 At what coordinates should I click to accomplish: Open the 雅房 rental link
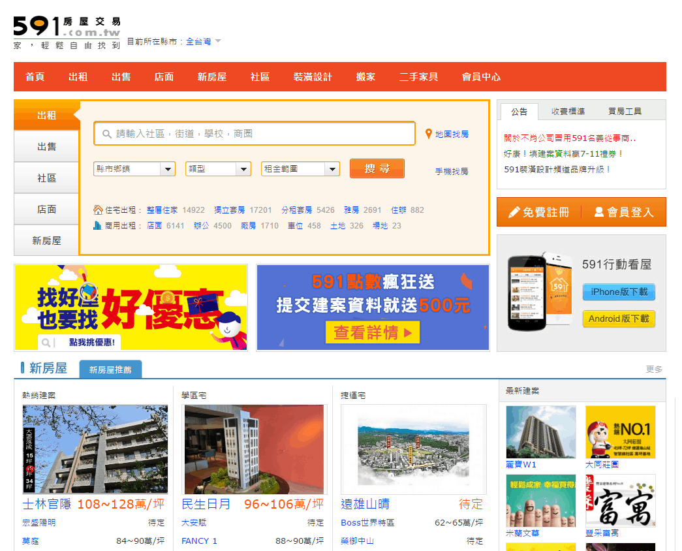pos(351,210)
